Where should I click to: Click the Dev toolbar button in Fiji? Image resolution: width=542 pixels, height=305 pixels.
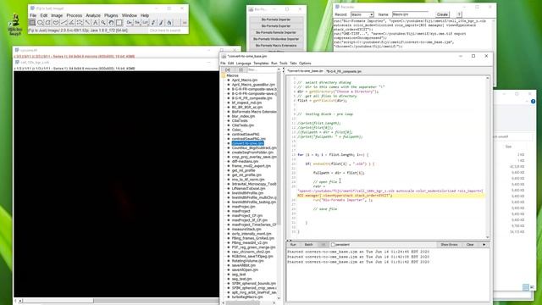click(x=130, y=23)
